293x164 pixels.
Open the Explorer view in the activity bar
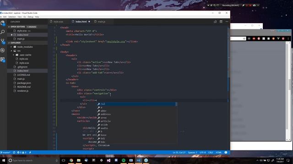pos(3,23)
